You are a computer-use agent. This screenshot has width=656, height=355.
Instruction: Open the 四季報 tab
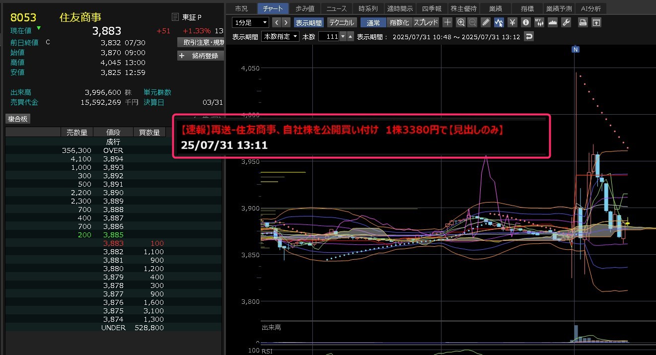point(431,8)
